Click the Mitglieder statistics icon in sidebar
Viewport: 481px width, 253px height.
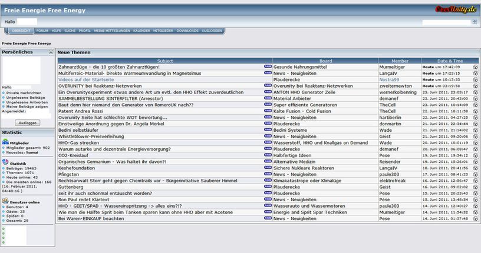[5, 142]
